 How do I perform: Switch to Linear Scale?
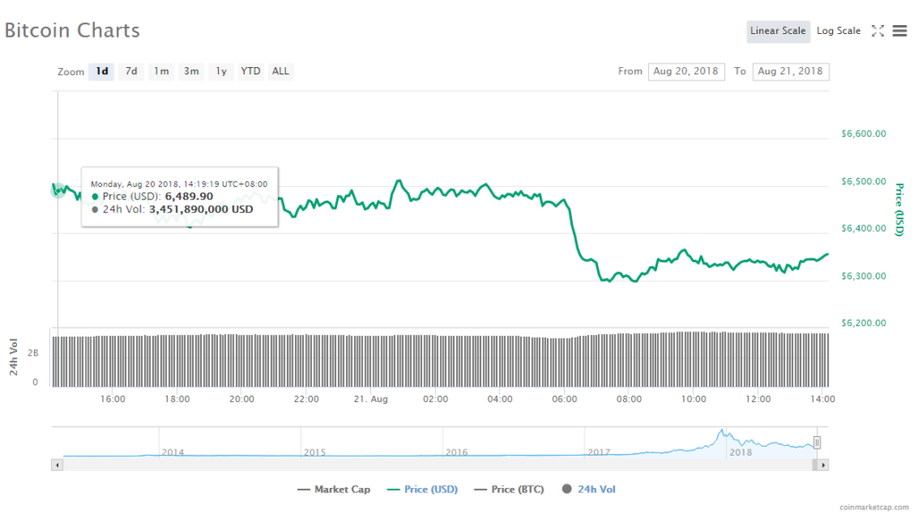click(x=777, y=31)
